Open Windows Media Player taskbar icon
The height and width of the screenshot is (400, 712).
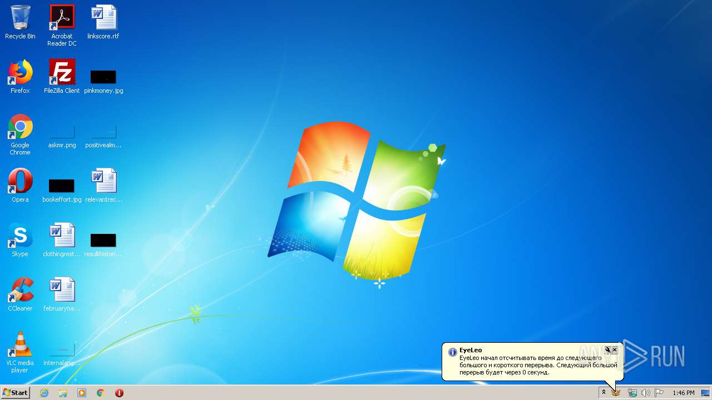click(82, 393)
